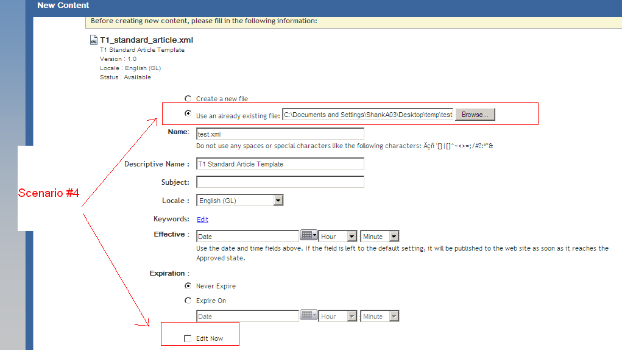Click the existing file path field
The image size is (622, 350).
368,114
